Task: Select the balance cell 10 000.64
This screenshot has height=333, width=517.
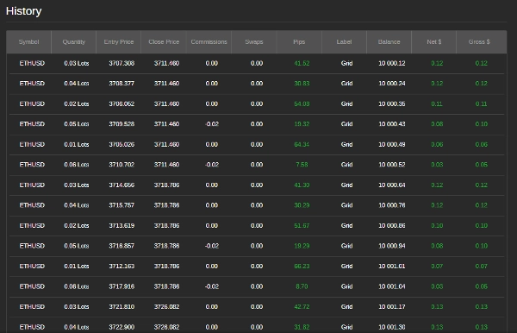Action: click(x=392, y=185)
